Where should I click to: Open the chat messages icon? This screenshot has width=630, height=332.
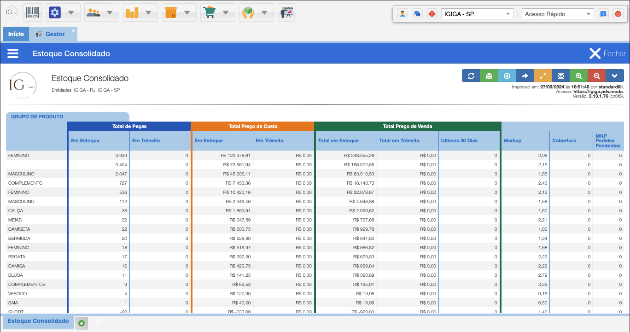point(417,14)
